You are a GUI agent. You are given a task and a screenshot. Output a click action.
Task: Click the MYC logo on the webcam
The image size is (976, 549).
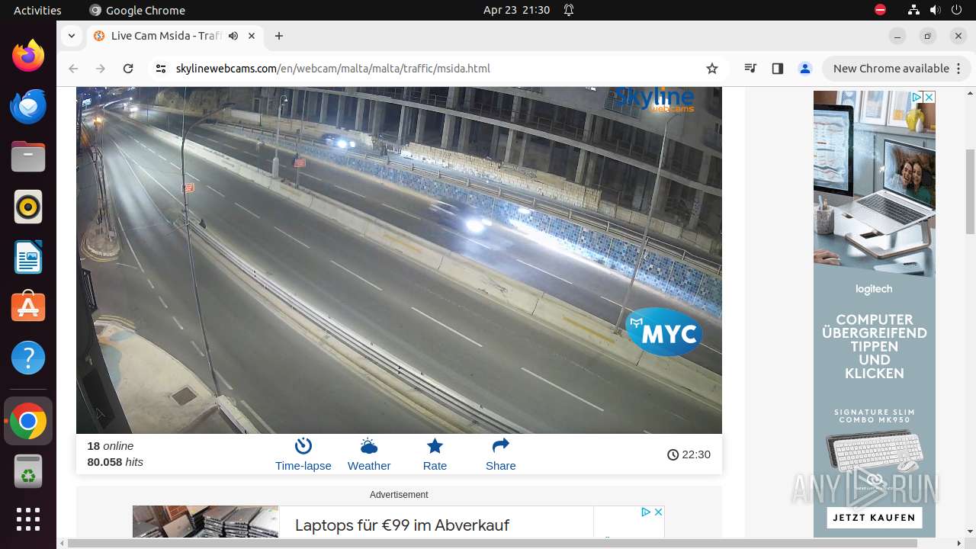coord(664,332)
